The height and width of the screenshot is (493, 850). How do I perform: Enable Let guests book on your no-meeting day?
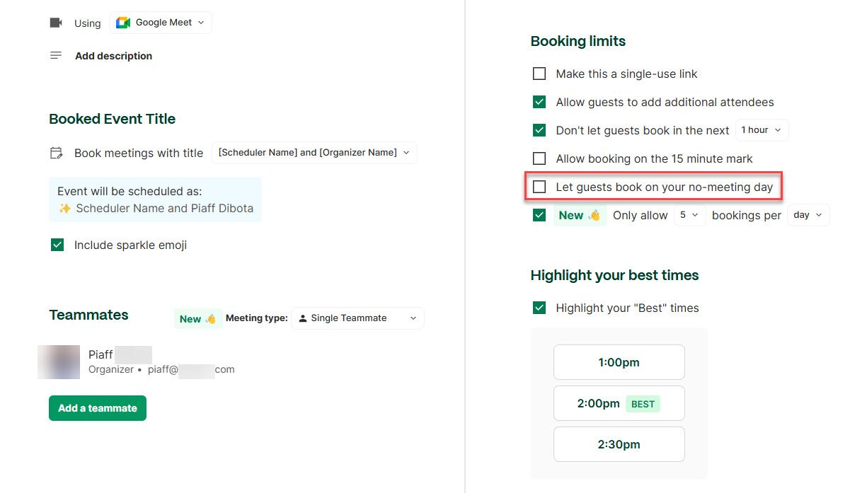click(x=539, y=187)
